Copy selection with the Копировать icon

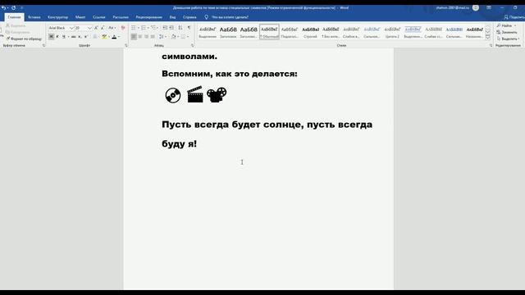[8, 32]
